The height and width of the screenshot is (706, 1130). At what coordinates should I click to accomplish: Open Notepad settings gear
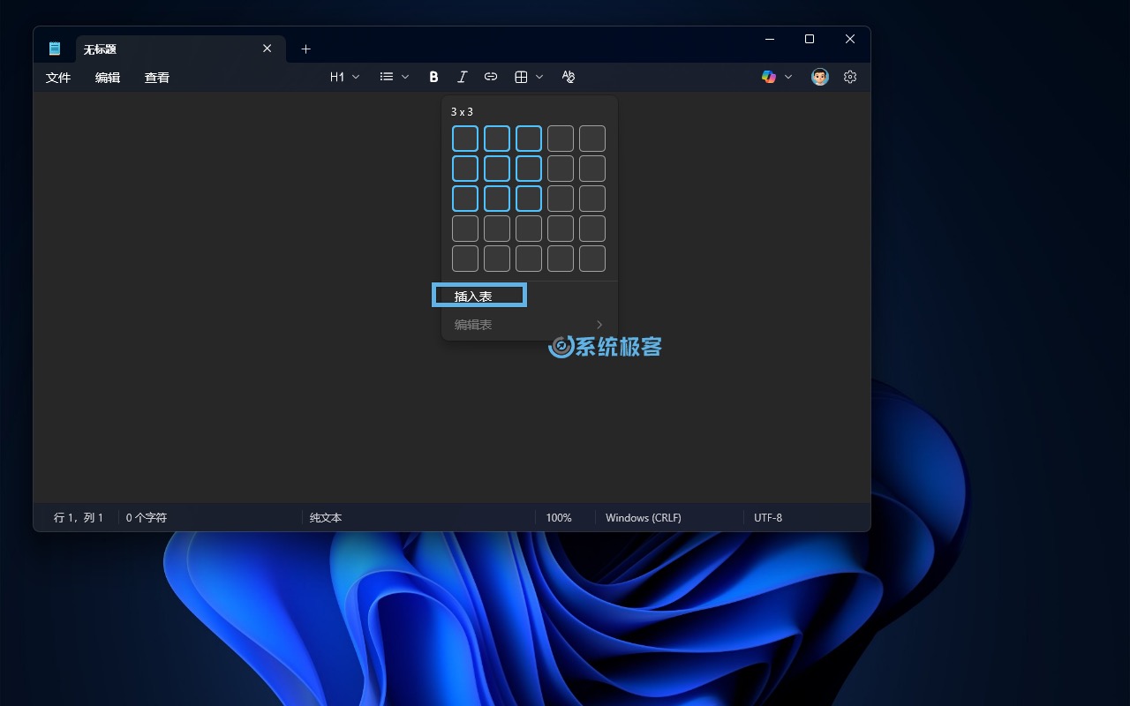point(850,77)
